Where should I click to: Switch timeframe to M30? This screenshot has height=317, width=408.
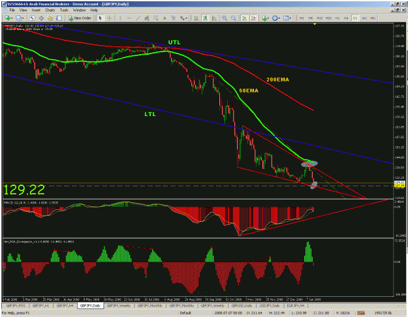click(x=328, y=18)
